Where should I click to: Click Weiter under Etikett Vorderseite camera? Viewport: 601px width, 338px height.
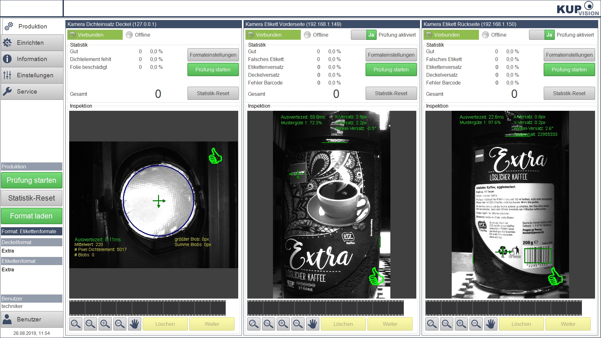(x=390, y=324)
